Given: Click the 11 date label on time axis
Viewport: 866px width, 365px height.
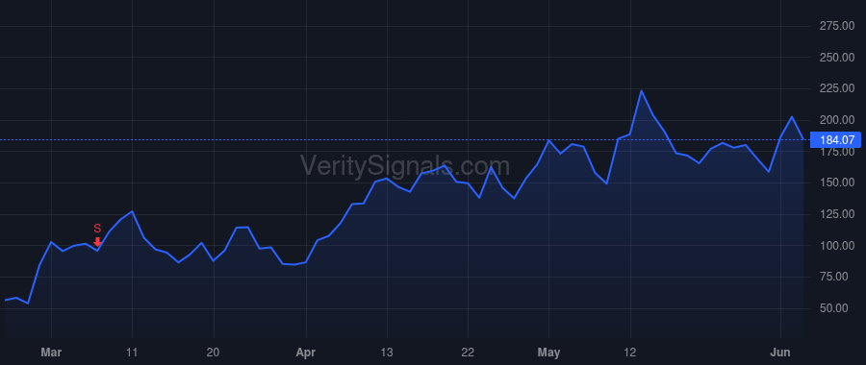Looking at the screenshot, I should tap(132, 353).
